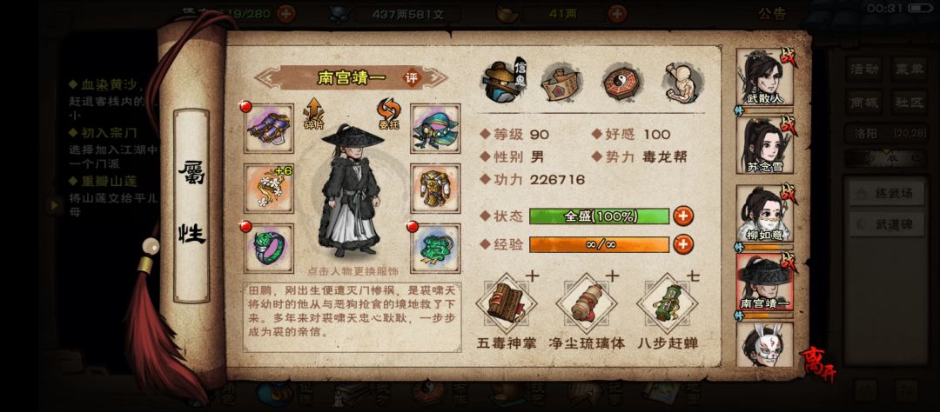Image resolution: width=940 pixels, height=412 pixels.
Task: Select the green jade pendant slot
Action: 435,248
